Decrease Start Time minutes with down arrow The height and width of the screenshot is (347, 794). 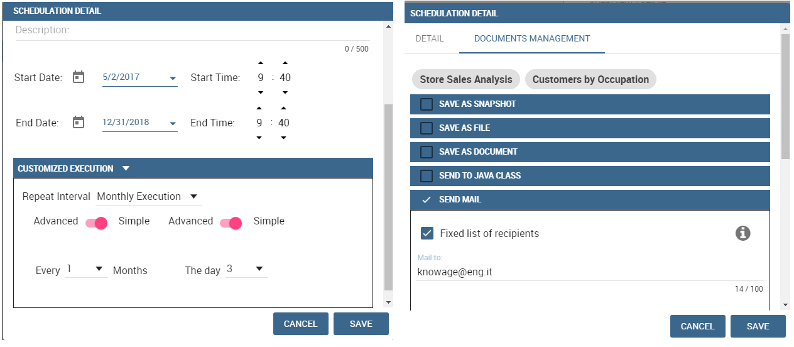tap(285, 92)
